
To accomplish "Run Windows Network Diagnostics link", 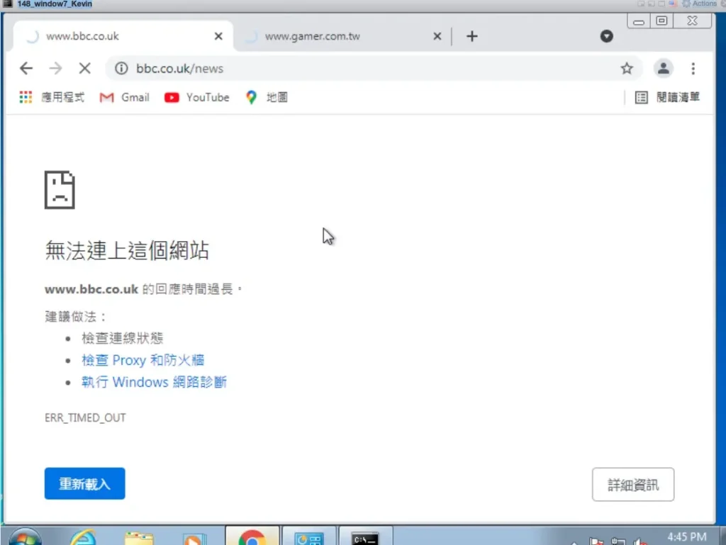I will [x=154, y=382].
